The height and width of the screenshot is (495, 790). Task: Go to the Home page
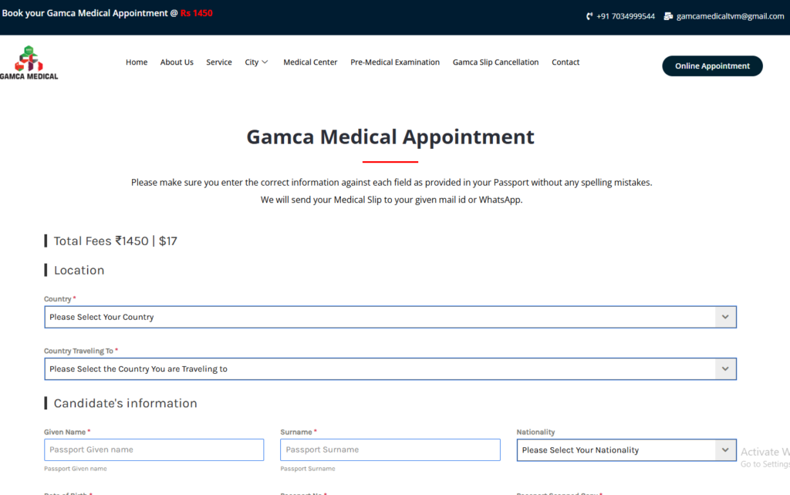click(x=137, y=62)
